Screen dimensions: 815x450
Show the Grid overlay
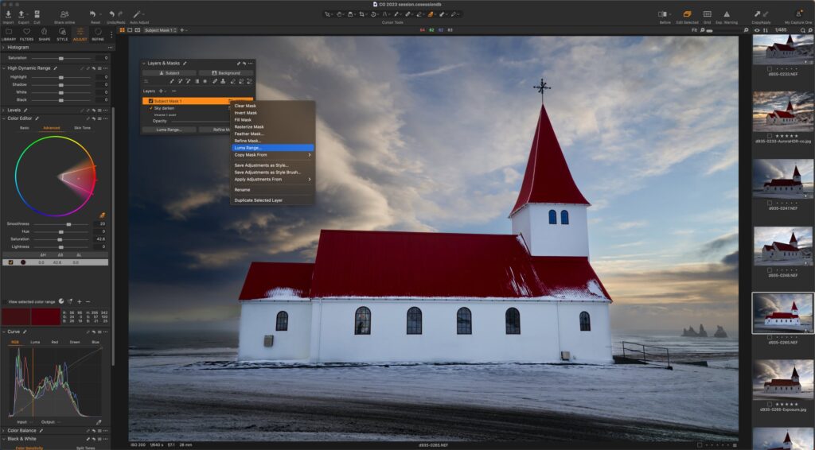pos(707,14)
